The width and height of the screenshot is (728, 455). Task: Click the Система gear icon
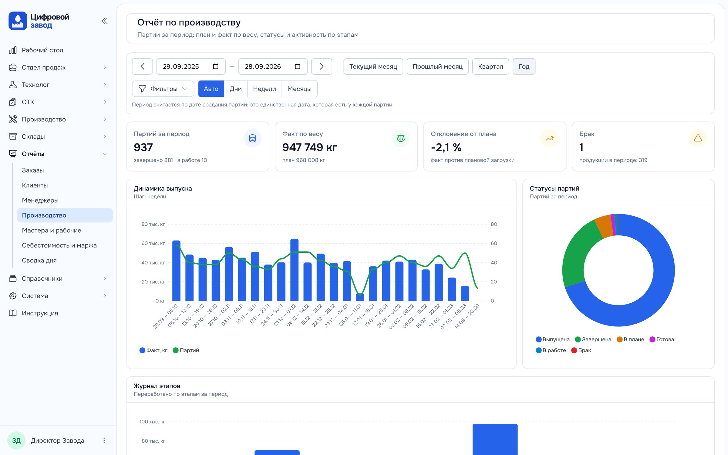(x=13, y=296)
